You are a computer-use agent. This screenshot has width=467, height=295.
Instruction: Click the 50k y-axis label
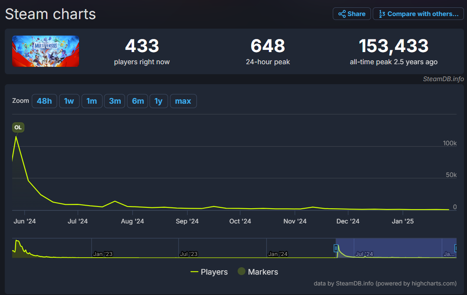[451, 175]
